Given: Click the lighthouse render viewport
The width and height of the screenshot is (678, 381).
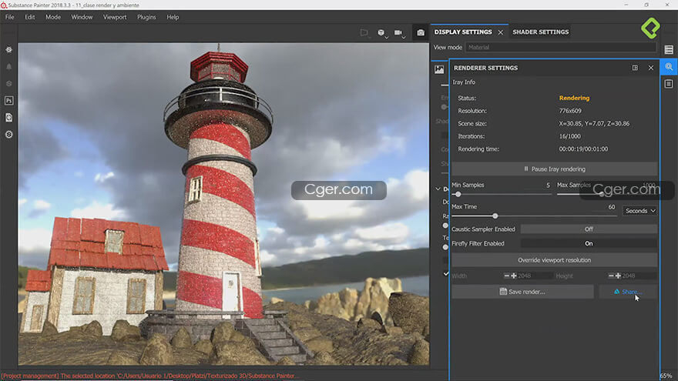Looking at the screenshot, I should pyautogui.click(x=223, y=204).
